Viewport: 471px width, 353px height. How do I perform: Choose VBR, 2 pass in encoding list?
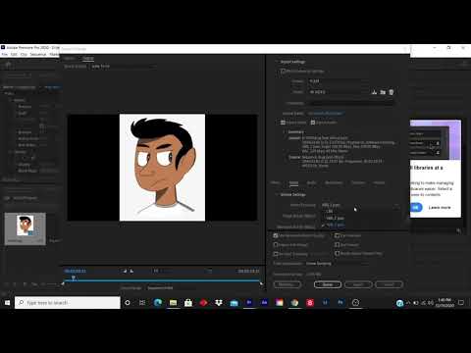[335, 226]
